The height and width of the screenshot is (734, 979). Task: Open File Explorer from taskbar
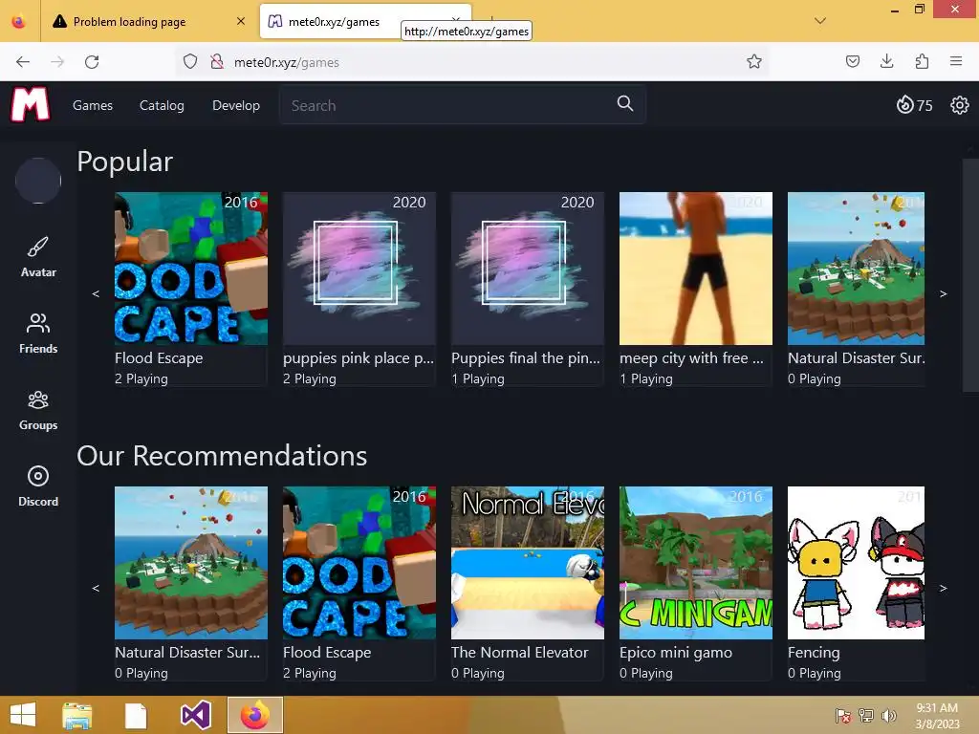76,715
